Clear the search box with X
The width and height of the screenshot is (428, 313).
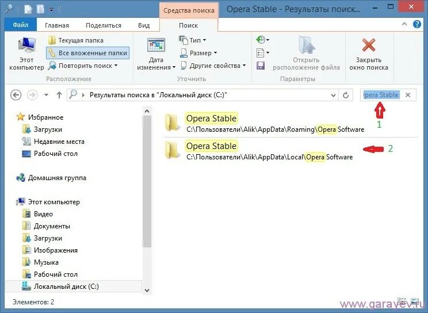click(408, 95)
